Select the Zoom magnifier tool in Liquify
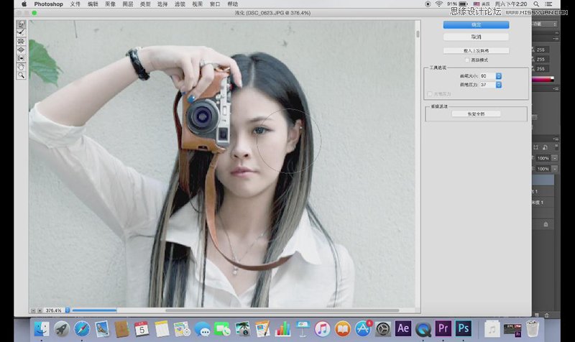Image resolution: width=575 pixels, height=342 pixels. tap(21, 75)
